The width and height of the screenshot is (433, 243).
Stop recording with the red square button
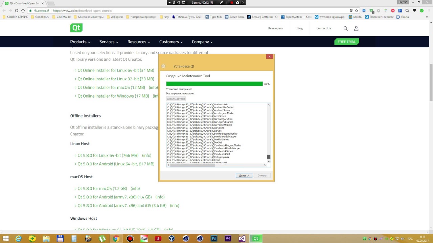coord(232,2)
